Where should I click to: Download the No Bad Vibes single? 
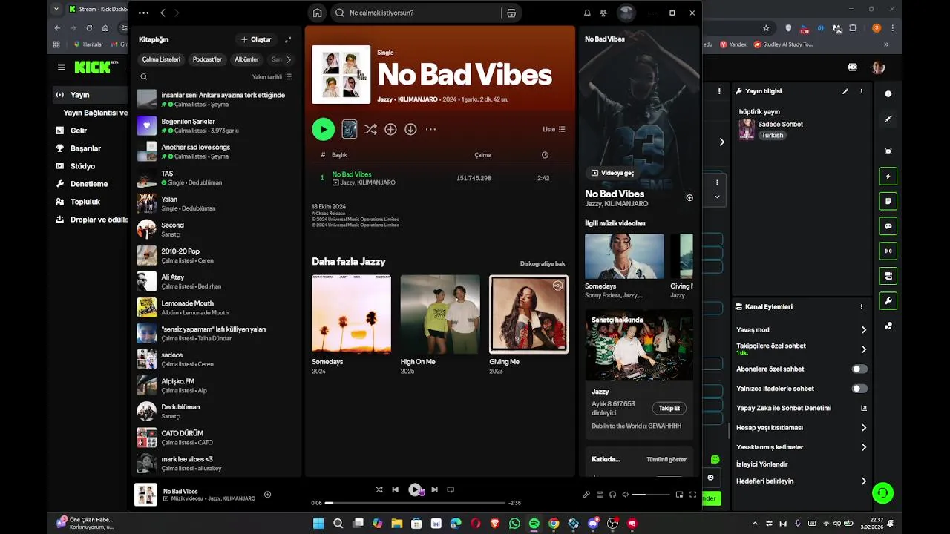410,129
